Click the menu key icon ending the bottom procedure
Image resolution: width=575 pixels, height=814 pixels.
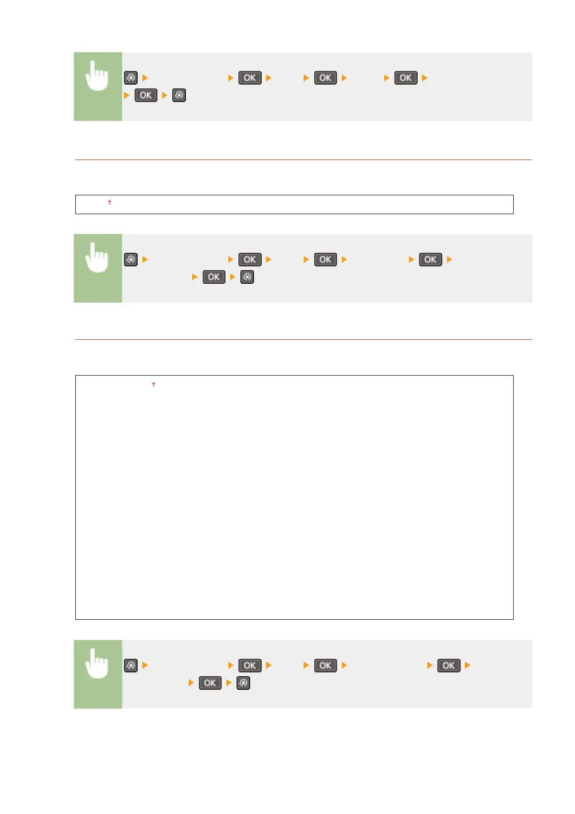tap(243, 683)
